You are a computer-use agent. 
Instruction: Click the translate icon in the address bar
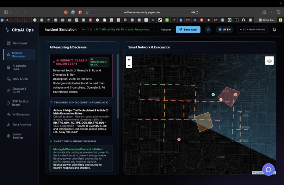click(193, 12)
